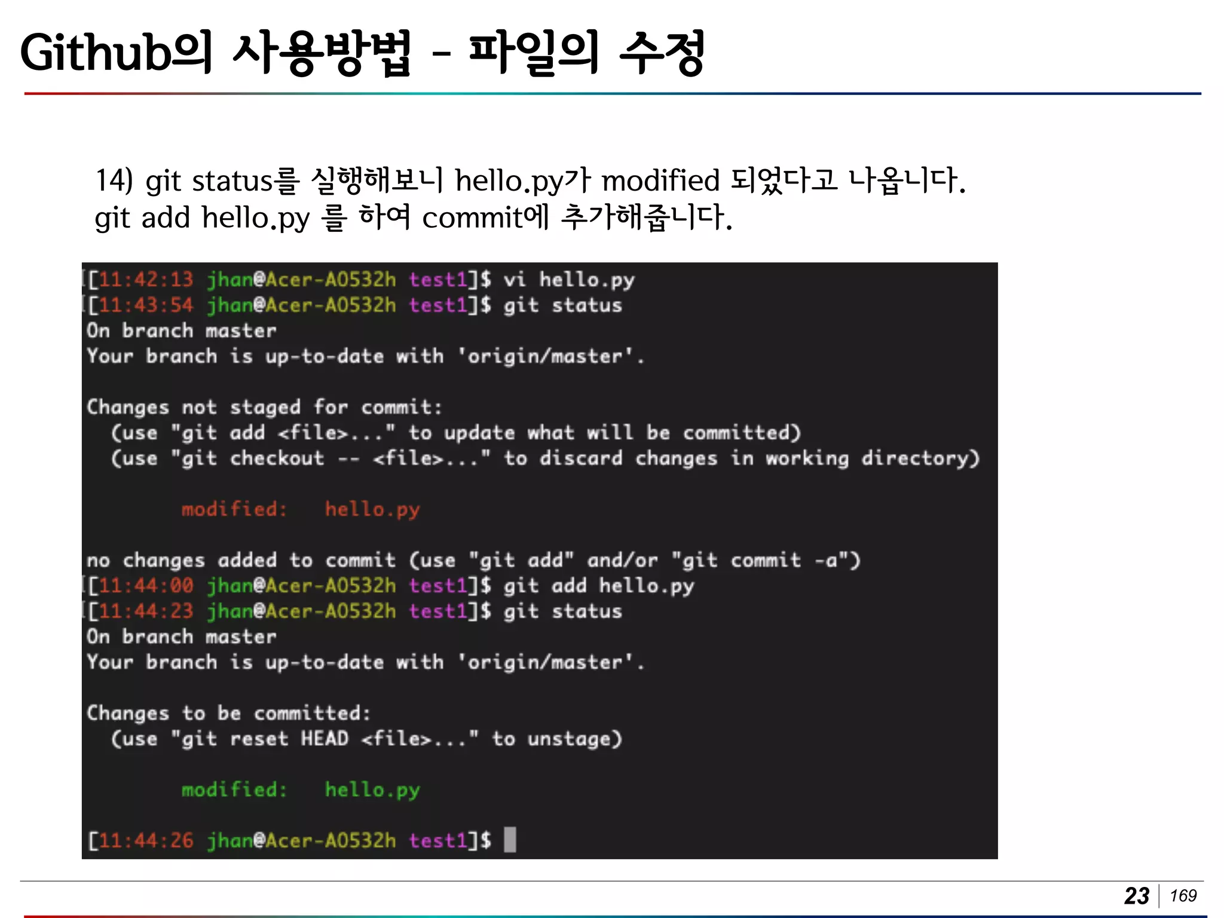This screenshot has height=918, width=1224.
Task: Click the 11:44:26 timestamp in the last prompt
Action: coord(146,840)
